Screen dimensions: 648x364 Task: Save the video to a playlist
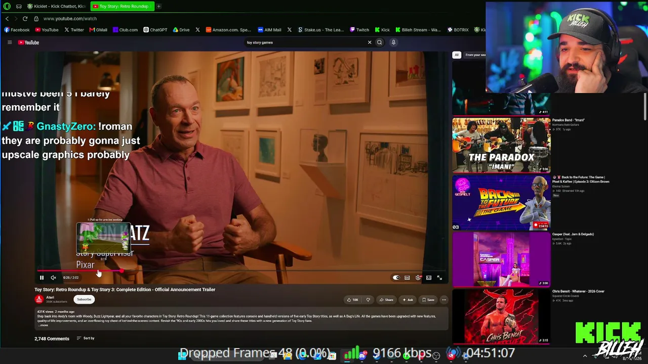coord(428,300)
